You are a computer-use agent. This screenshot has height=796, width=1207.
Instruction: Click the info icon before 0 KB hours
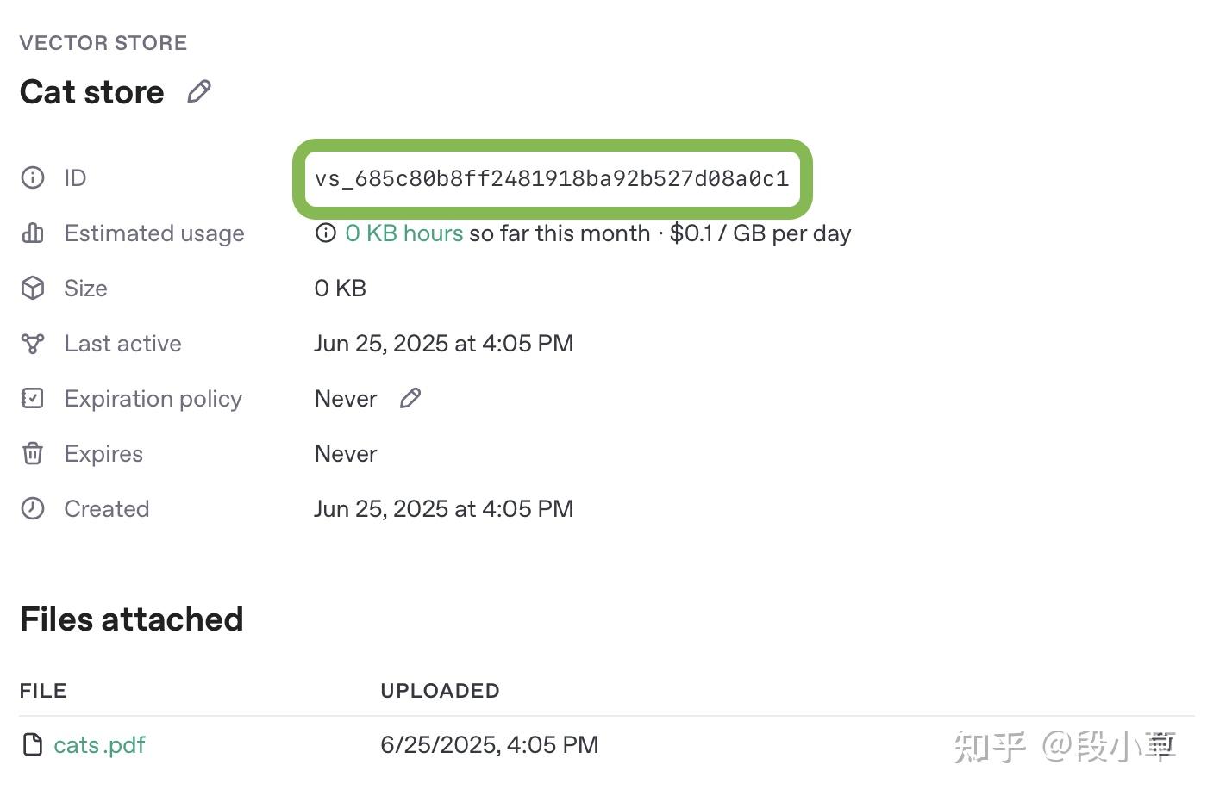[324, 233]
